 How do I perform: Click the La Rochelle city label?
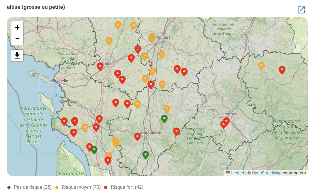click(58, 80)
